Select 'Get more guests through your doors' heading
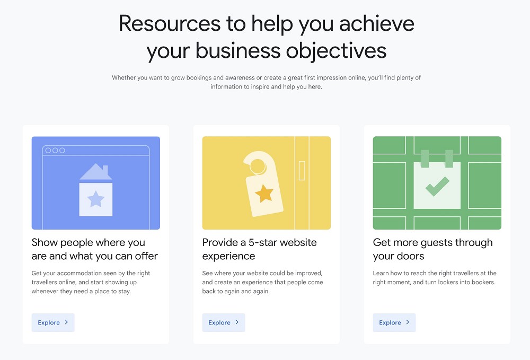 tap(432, 249)
